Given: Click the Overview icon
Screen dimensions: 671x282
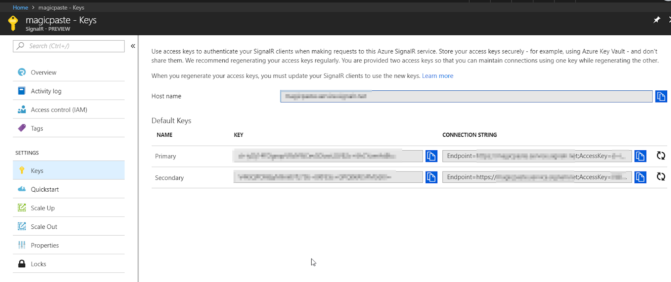Looking at the screenshot, I should point(22,72).
